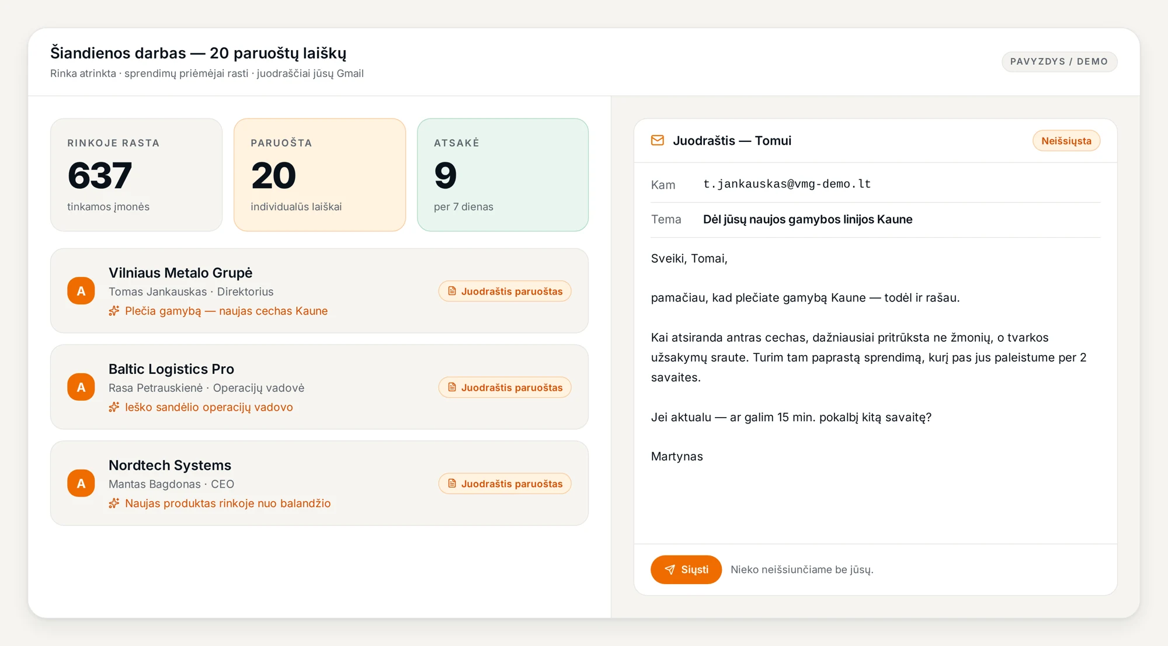Click the sparkle icon next to Naujas produktas
Screen dimensions: 1168x646
point(114,503)
